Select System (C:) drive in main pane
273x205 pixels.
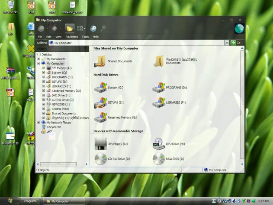(101, 87)
